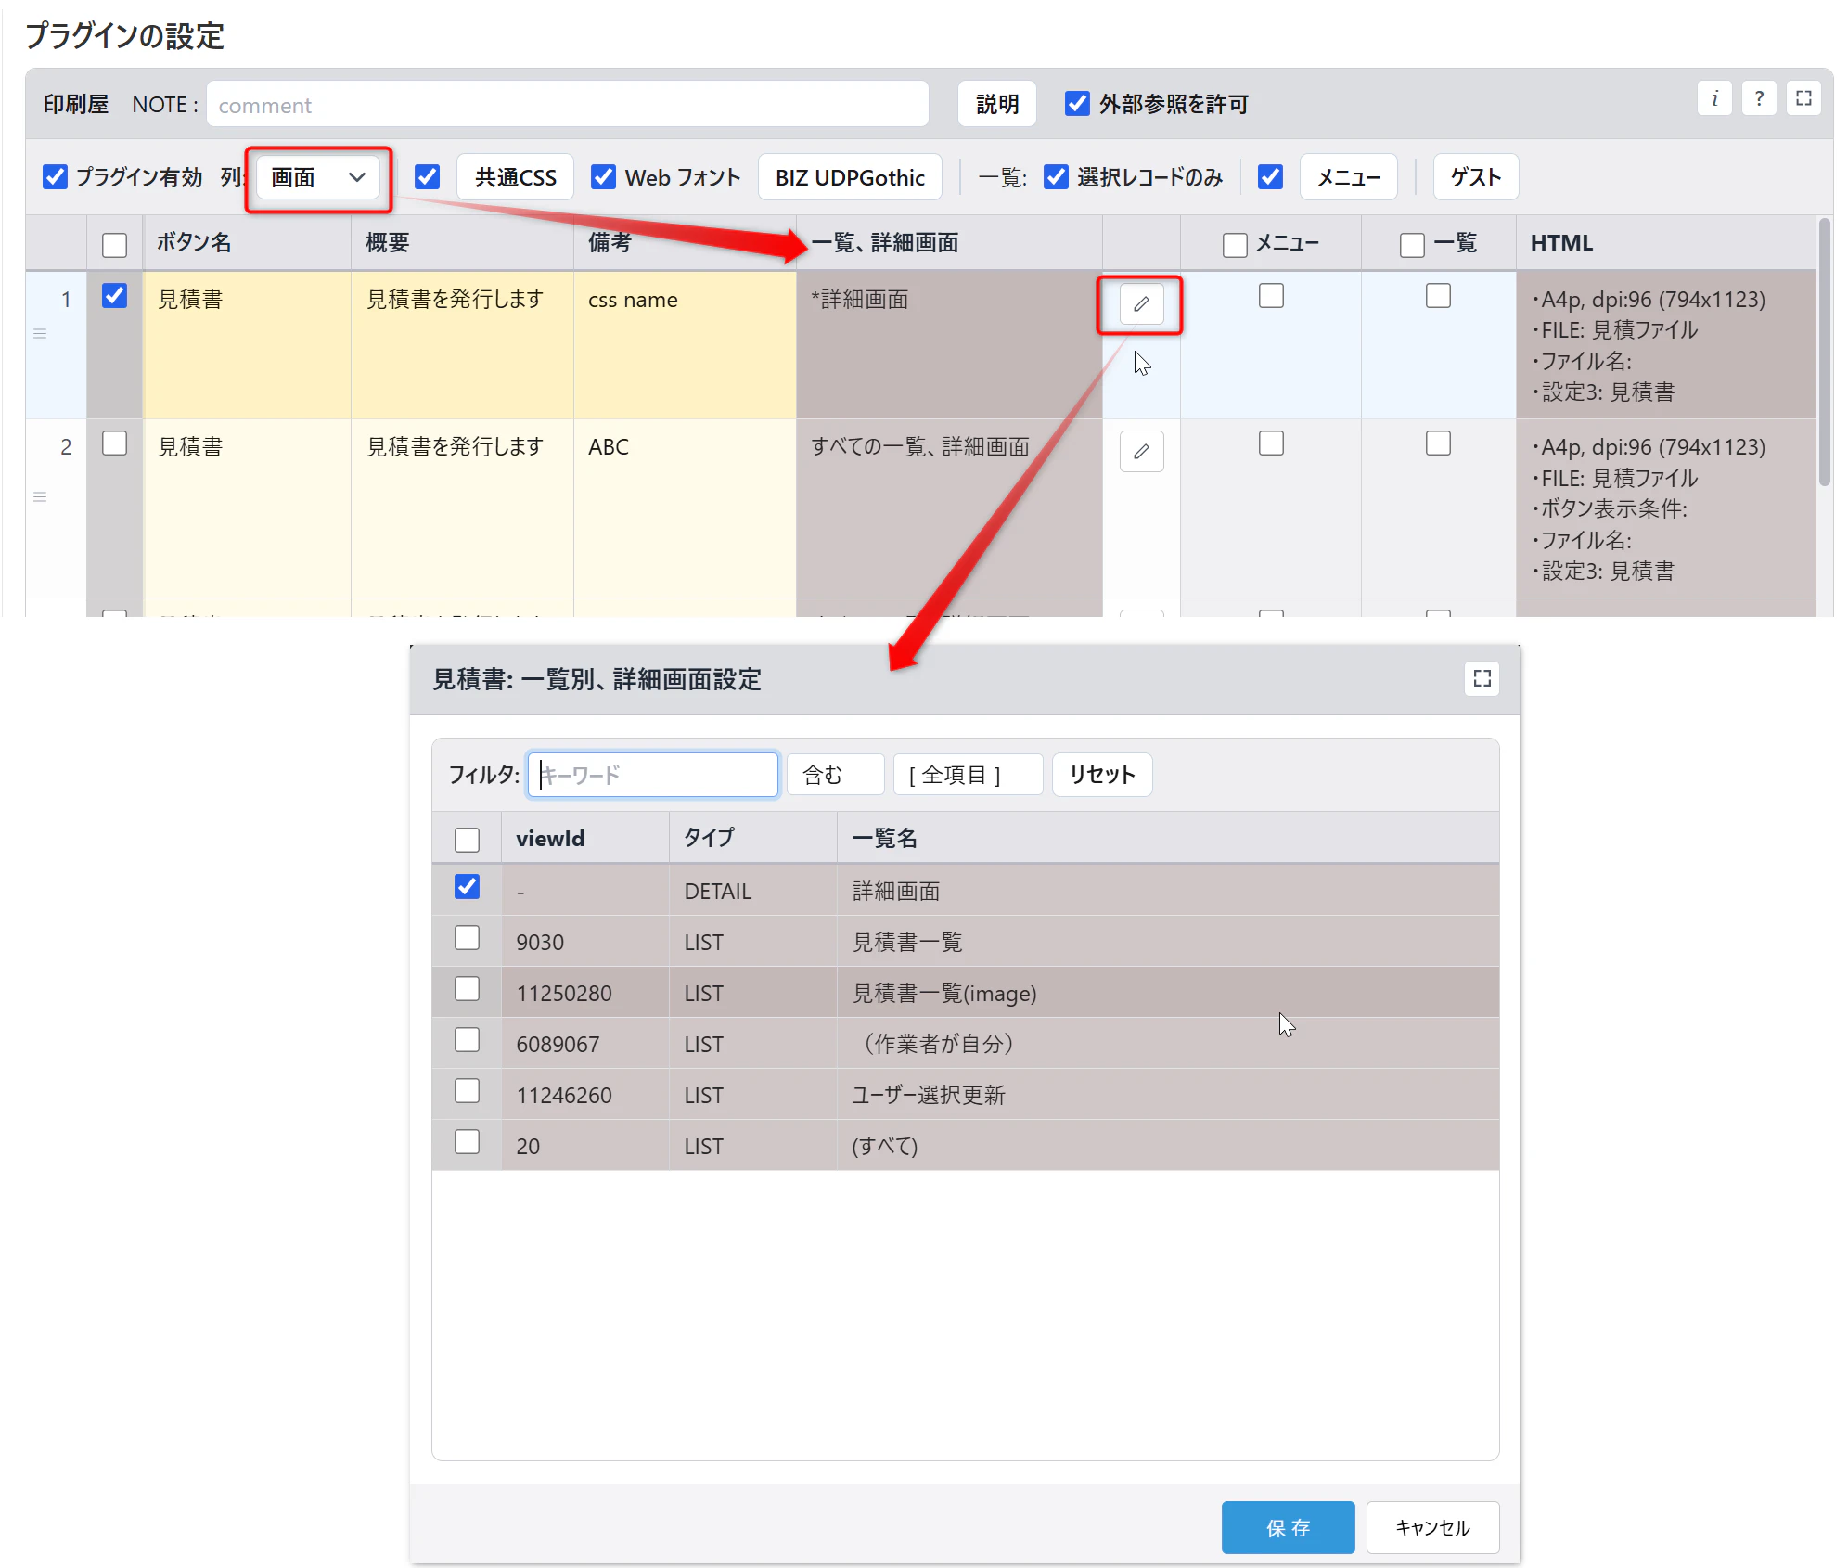Toggle 外部参照を許可 checkbox
The height and width of the screenshot is (1568, 1848).
[1077, 103]
